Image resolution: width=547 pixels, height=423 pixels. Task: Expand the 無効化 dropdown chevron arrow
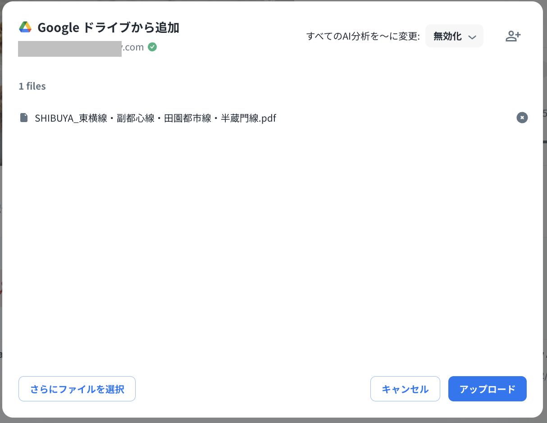point(472,37)
